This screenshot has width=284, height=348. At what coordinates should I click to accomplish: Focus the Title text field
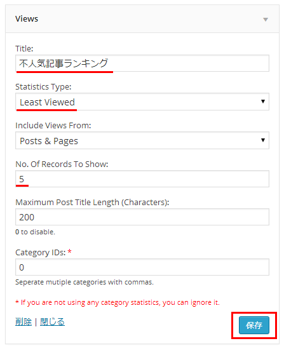[142, 64]
